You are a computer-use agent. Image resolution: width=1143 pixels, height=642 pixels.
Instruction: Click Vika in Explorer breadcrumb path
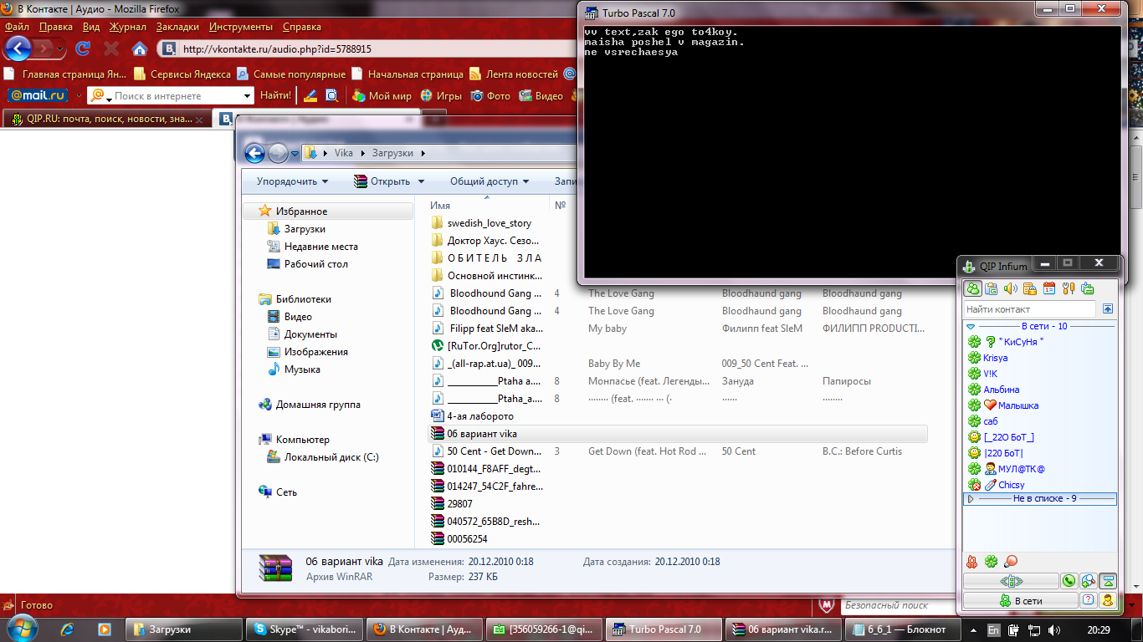click(343, 153)
